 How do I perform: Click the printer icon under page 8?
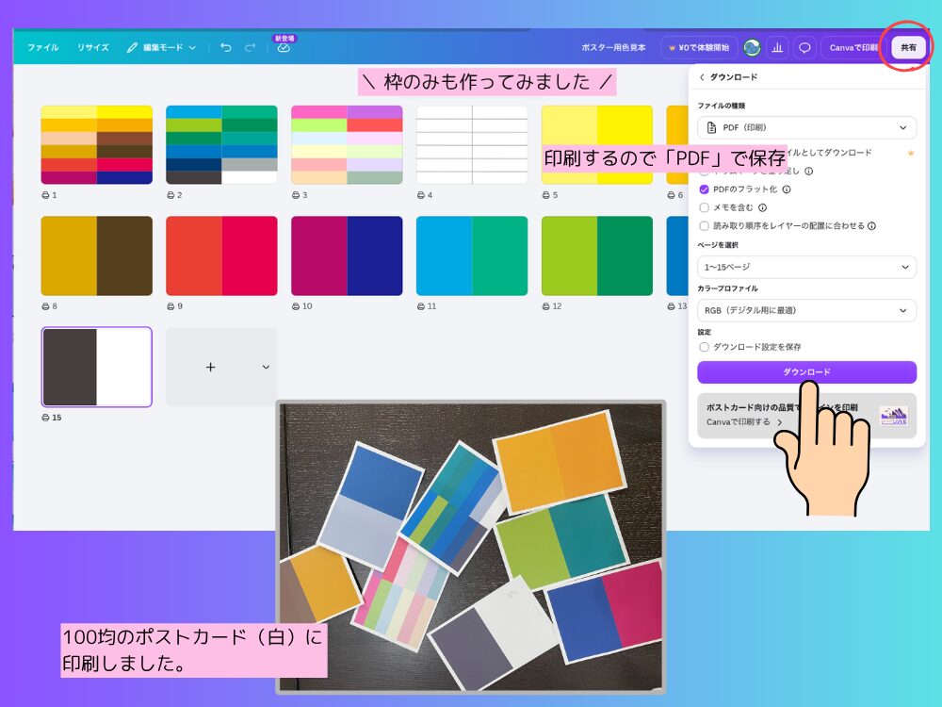[45, 306]
